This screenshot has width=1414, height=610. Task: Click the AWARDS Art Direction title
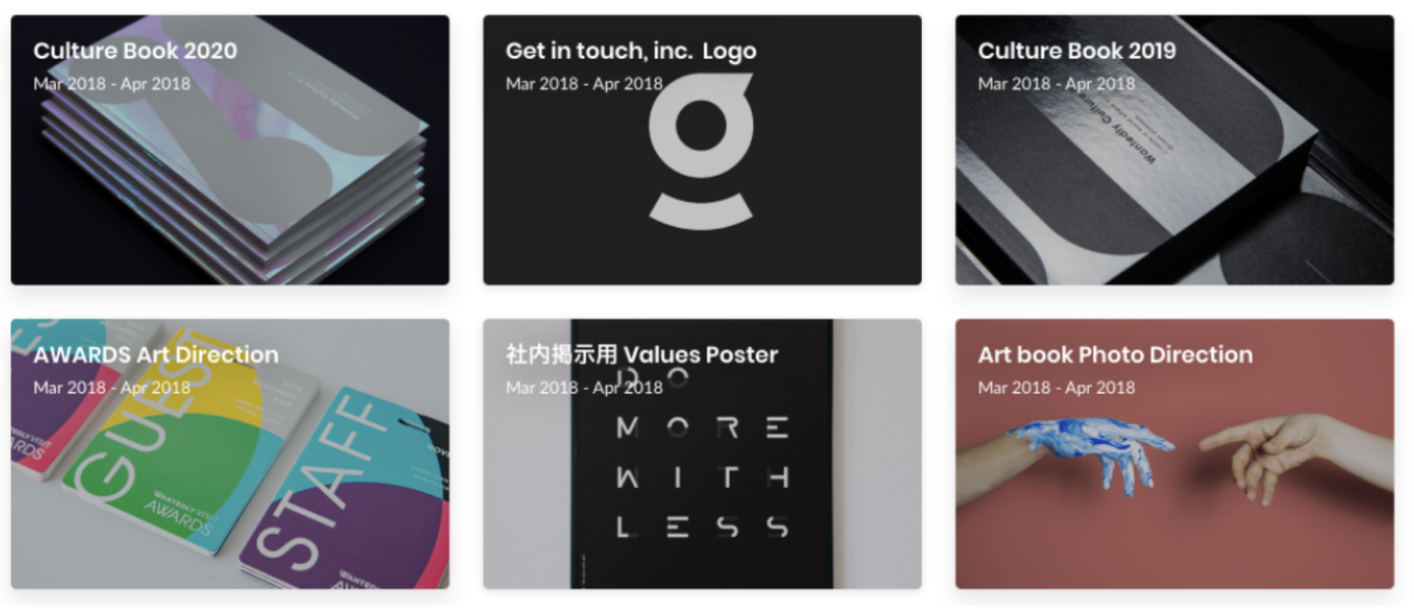[156, 355]
